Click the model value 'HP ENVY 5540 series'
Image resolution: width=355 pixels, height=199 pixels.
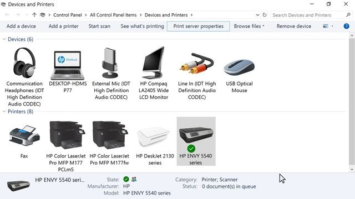[147, 193]
